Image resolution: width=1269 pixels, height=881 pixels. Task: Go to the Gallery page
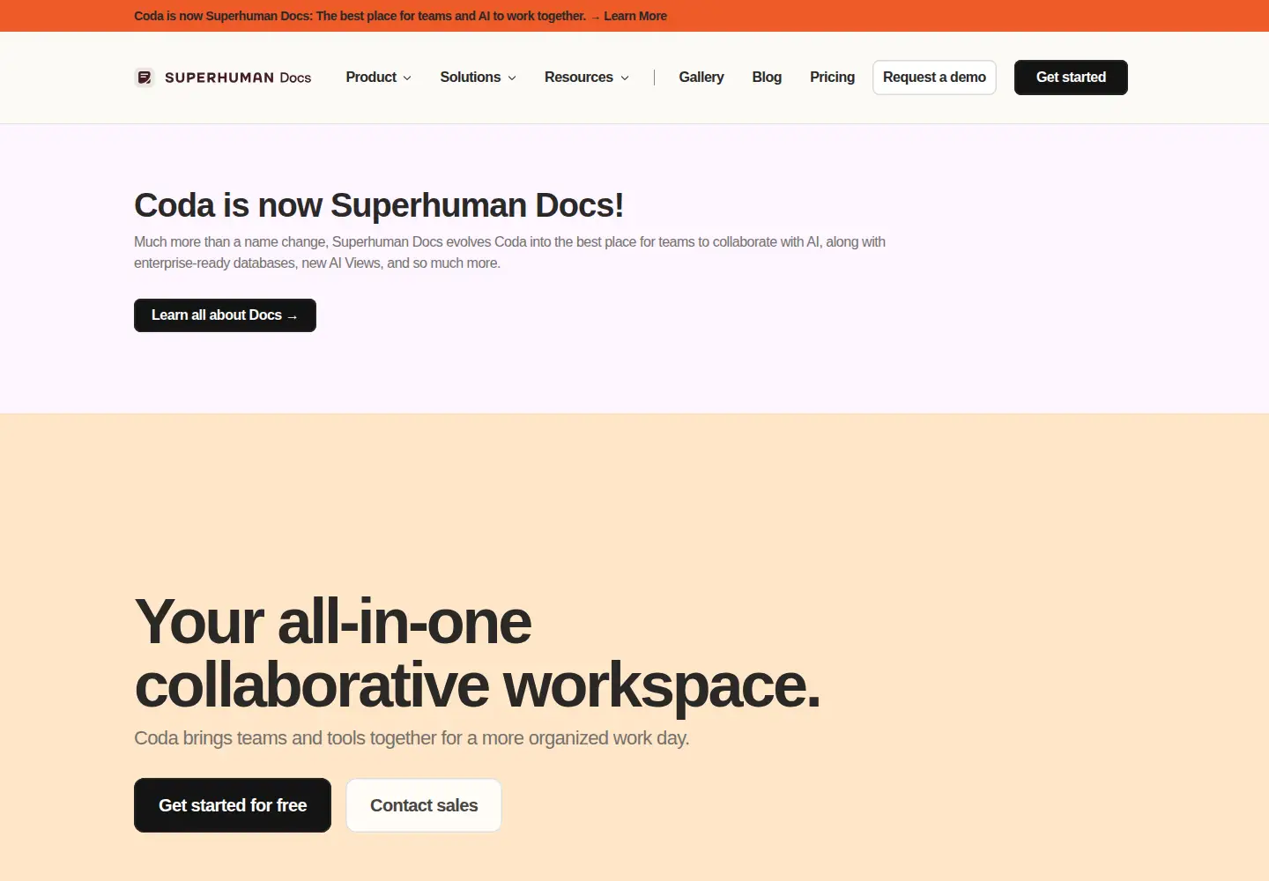click(701, 78)
